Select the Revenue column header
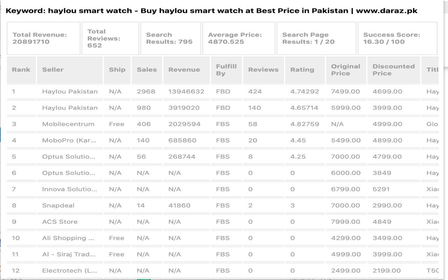448x280 pixels. [187, 70]
